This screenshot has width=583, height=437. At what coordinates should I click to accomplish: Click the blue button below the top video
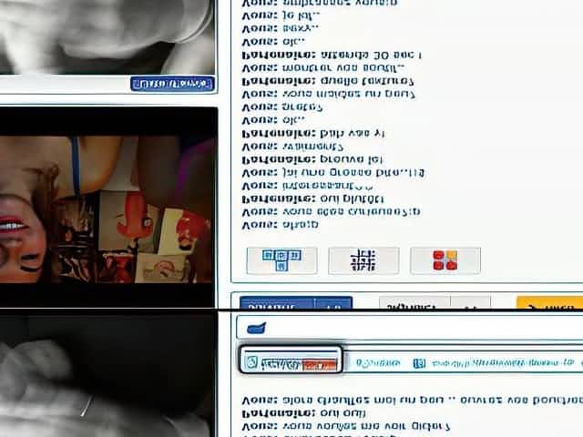point(172,84)
